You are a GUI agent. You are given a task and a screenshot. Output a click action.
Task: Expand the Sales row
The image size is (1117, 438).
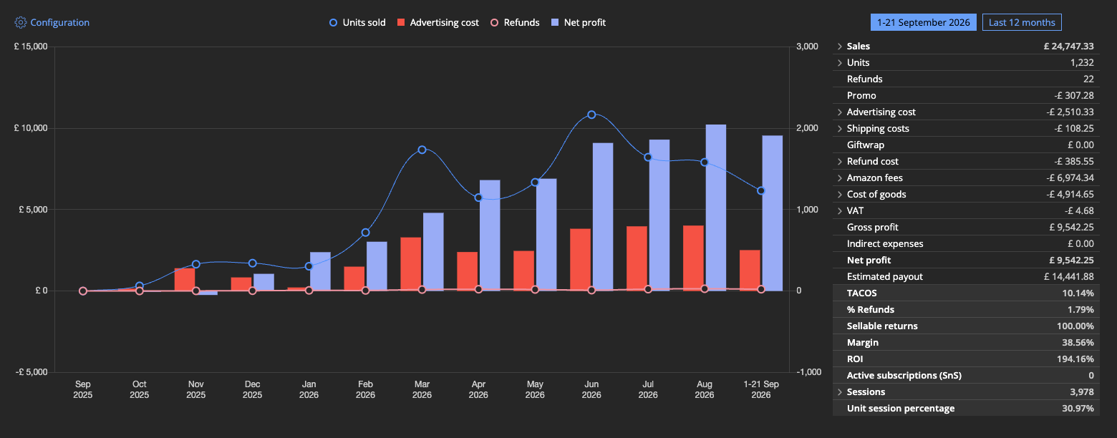[x=840, y=47]
